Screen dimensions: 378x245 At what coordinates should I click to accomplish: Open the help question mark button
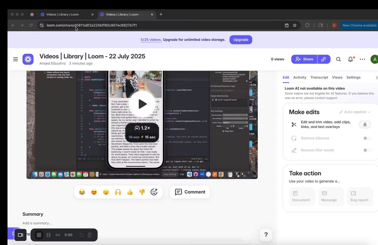point(266,235)
